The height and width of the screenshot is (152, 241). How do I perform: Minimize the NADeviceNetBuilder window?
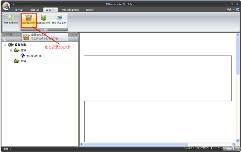[x=226, y=4]
